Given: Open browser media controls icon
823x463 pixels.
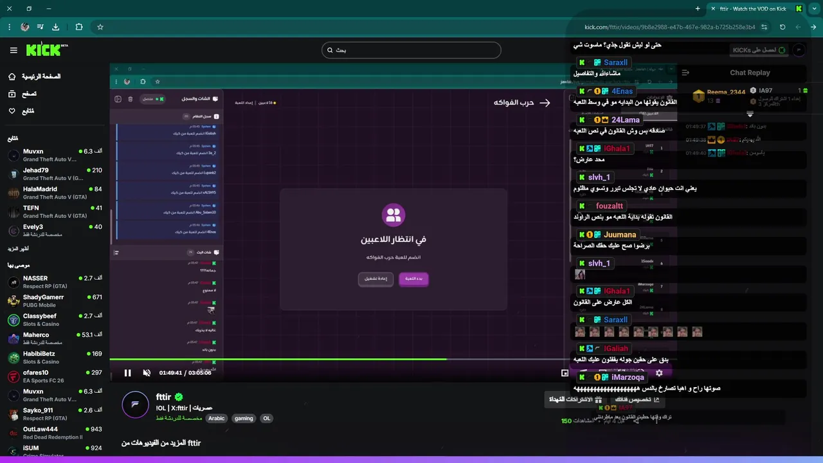Looking at the screenshot, I should tap(41, 27).
